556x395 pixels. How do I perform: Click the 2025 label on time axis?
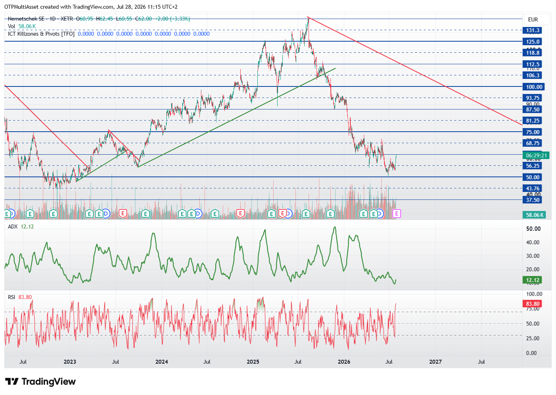point(253,362)
